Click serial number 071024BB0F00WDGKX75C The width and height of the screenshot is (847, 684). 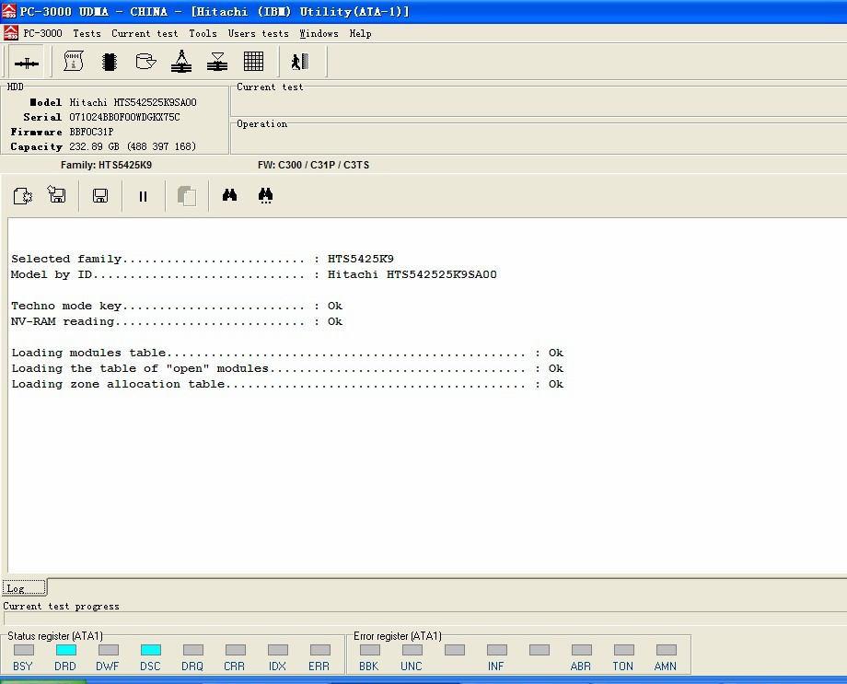pyautogui.click(x=124, y=117)
